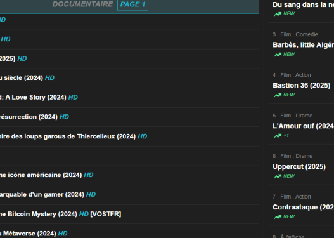The width and height of the screenshot is (334, 238).
Task: Click the '+1' rank change under L'Amour ouf
Action: (x=286, y=135)
